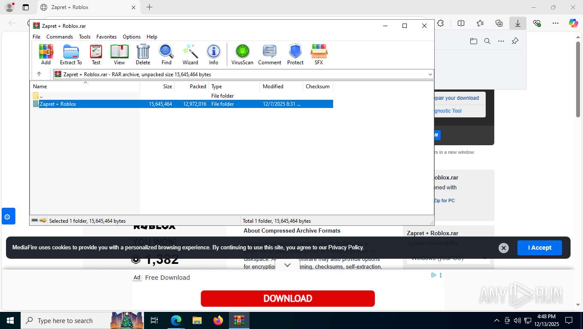Open Edge tab actions menu icon
Image resolution: width=583 pixels, height=329 pixels.
(x=26, y=7)
